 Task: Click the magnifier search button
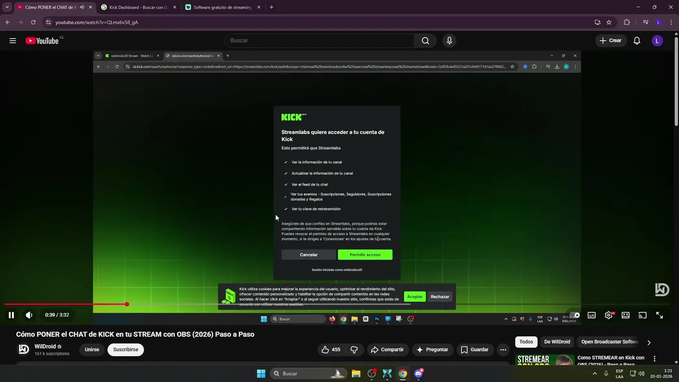pos(425,41)
